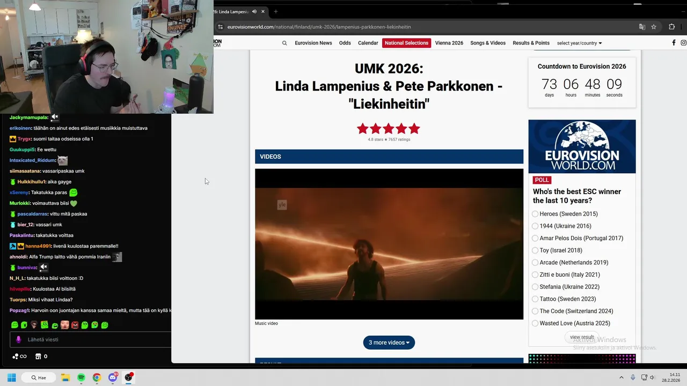Open File Explorer from the taskbar
Screen dimensions: 687x386
(65, 377)
